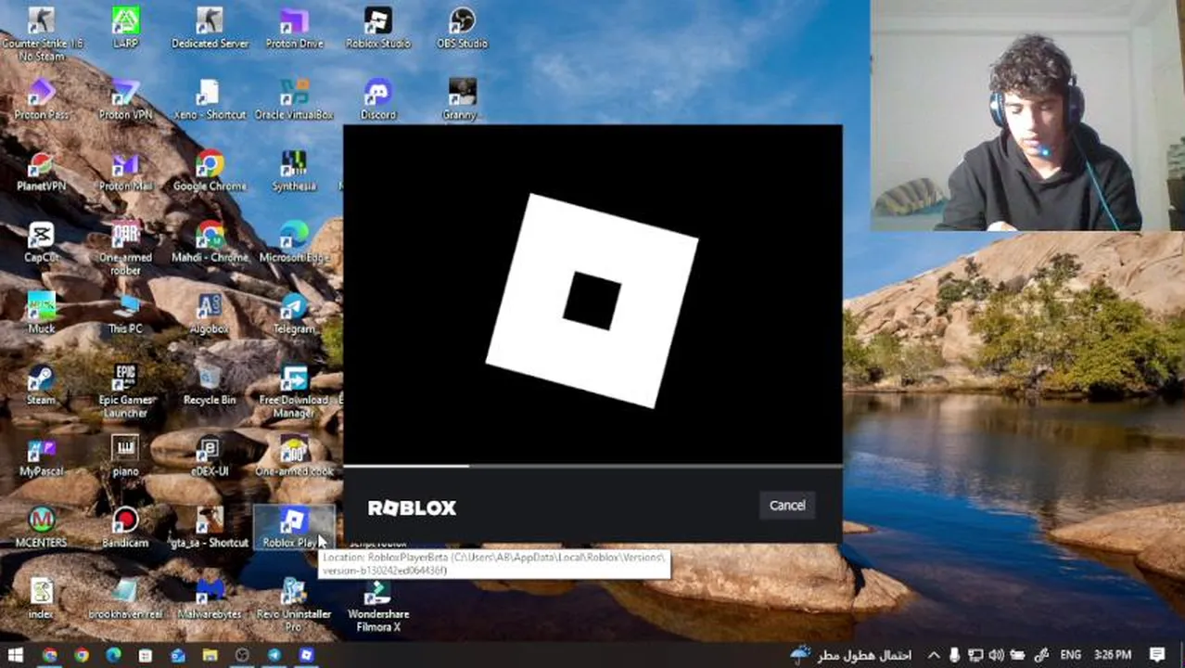
Task: Open Proton Pass desktop icon
Action: (42, 99)
